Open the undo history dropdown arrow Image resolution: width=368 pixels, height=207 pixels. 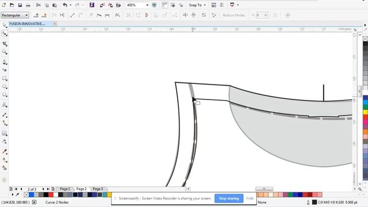tap(70, 5)
